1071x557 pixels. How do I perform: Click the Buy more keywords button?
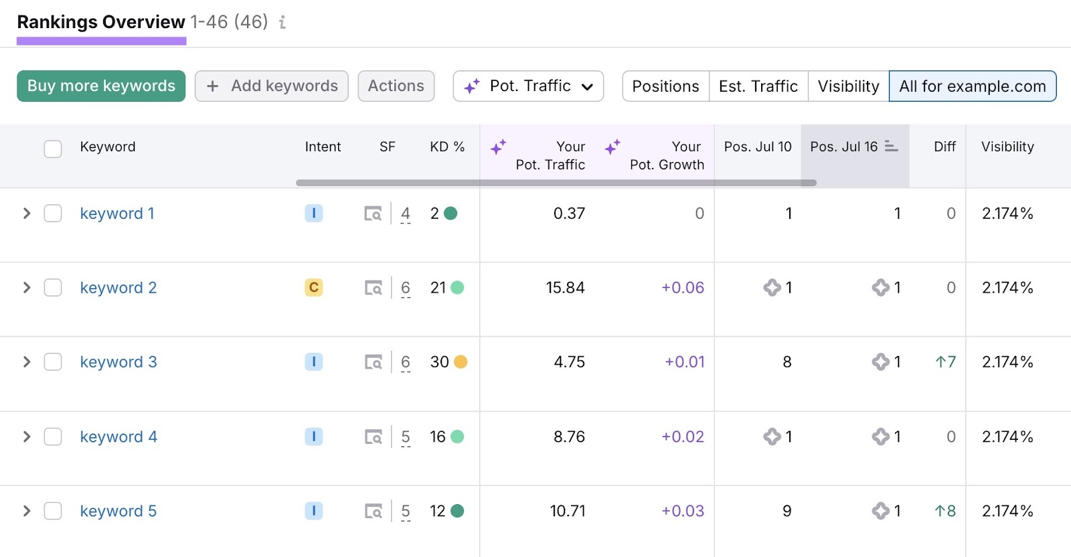tap(101, 86)
